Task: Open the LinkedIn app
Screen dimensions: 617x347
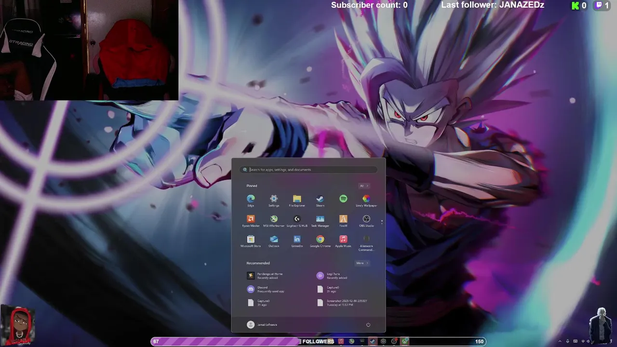Action: tap(297, 241)
